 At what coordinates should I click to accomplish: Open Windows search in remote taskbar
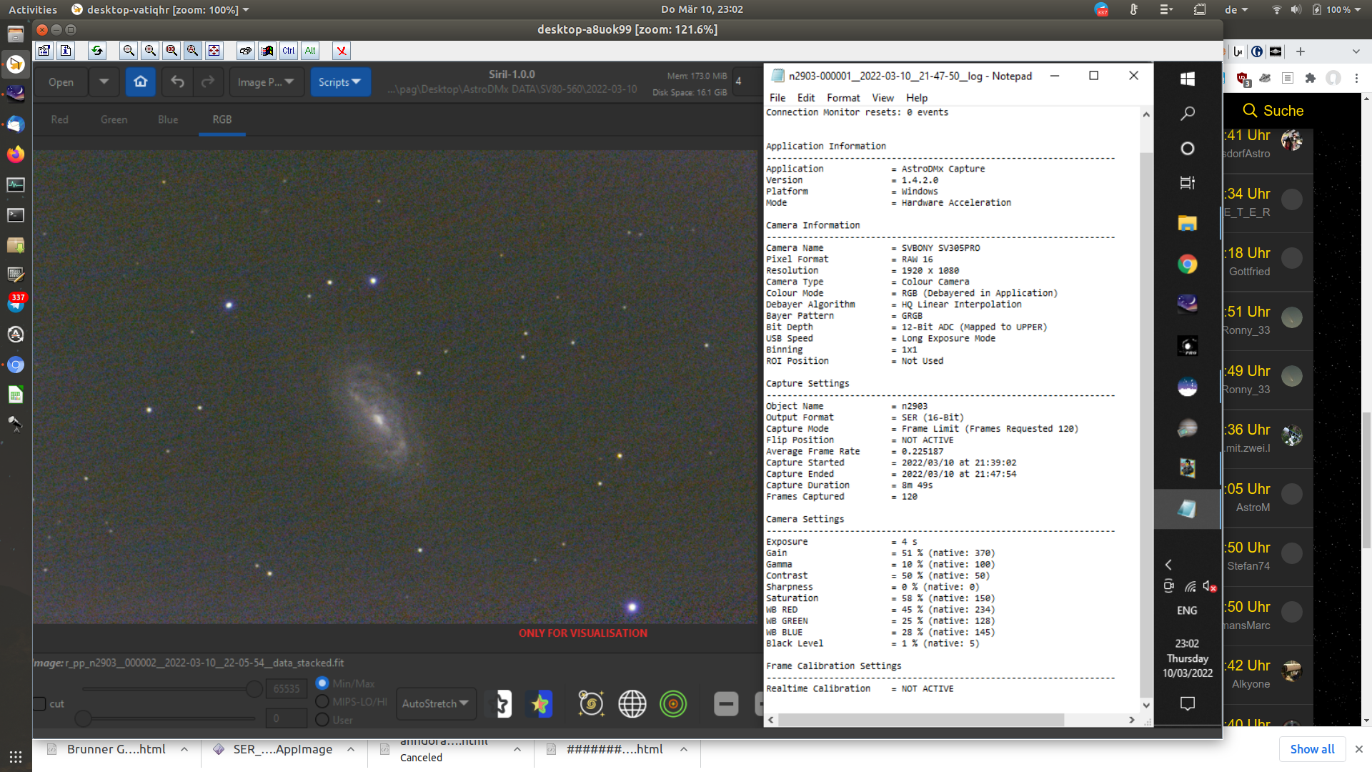1188,113
